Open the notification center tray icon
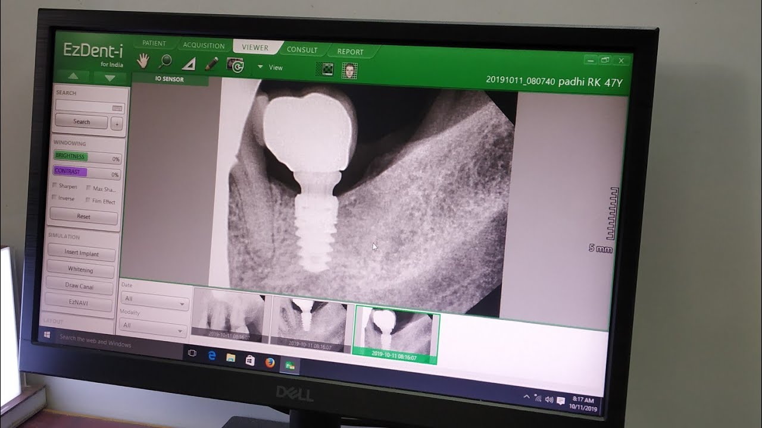762x428 pixels. [561, 401]
